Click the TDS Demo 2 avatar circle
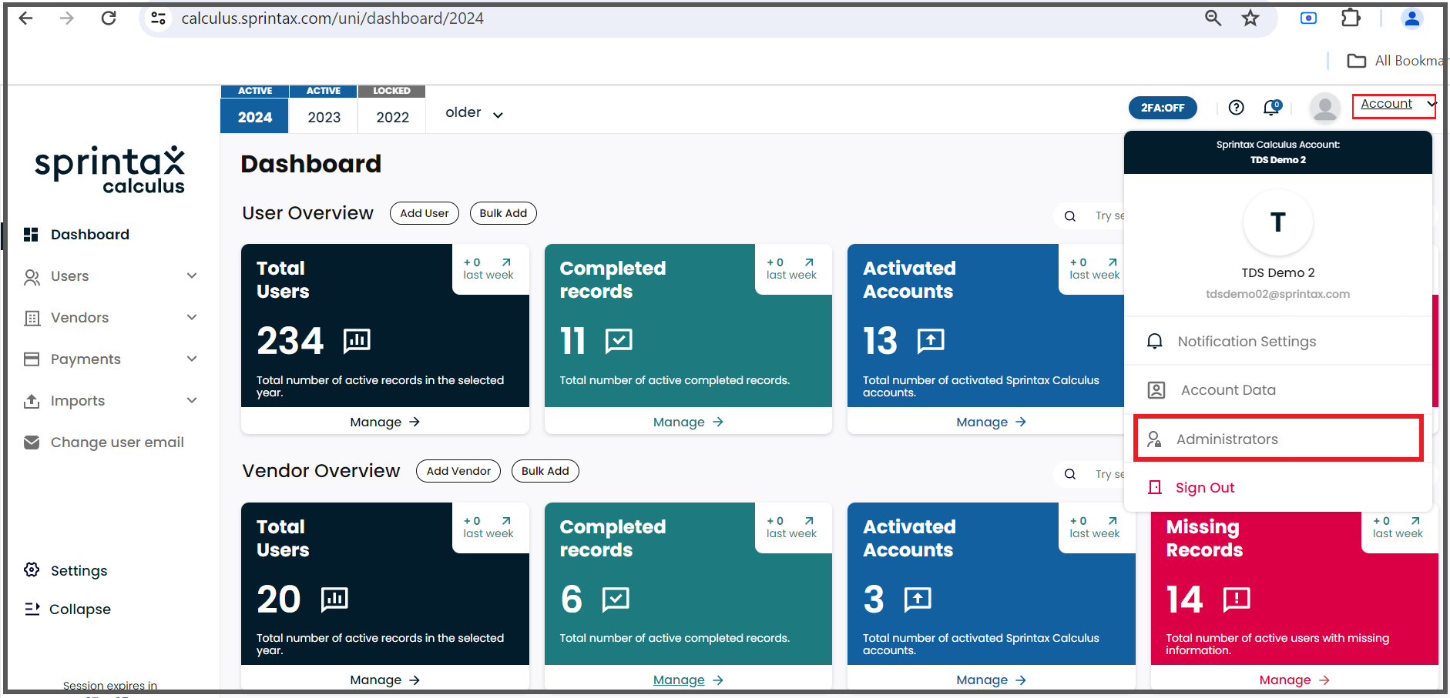This screenshot has height=698, width=1450. pyautogui.click(x=1278, y=222)
